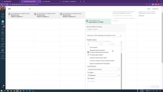Select Всегда создавать нового покупателя radio option

point(113,18)
